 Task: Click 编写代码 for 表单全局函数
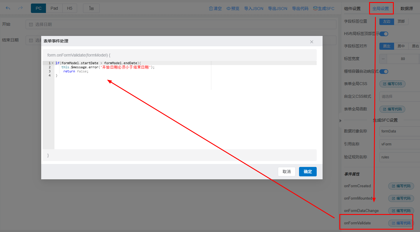click(392, 109)
